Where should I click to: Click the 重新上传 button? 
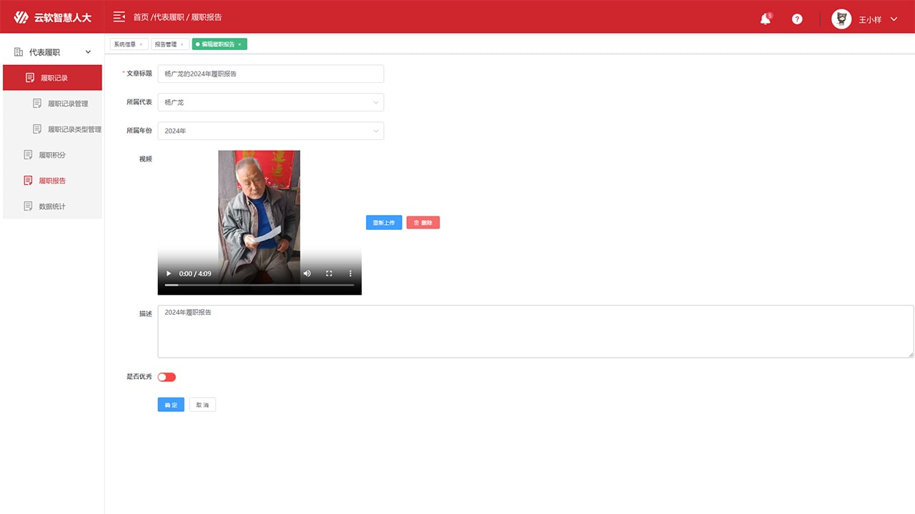tap(384, 223)
